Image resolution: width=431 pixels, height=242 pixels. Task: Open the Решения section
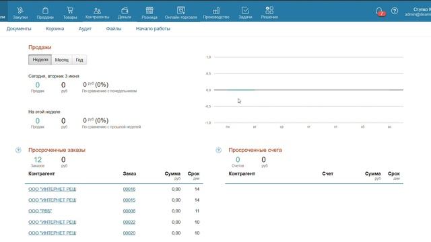[x=269, y=13]
